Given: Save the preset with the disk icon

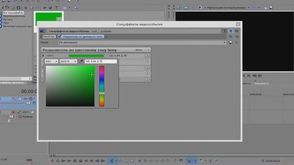Looking at the screenshot, I should [x=231, y=43].
